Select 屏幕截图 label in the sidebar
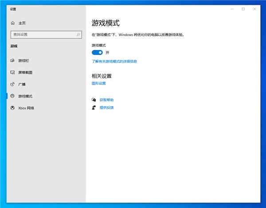This screenshot has height=208, width=266. 25,73
